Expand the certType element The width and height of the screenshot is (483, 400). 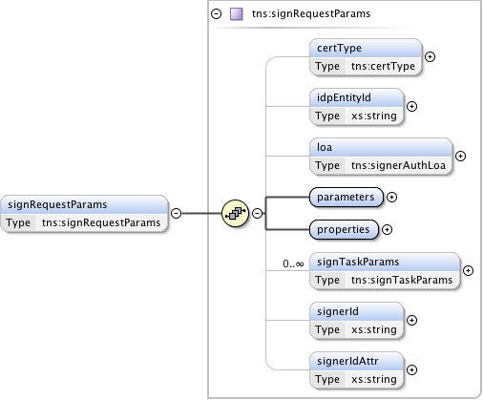tap(430, 57)
